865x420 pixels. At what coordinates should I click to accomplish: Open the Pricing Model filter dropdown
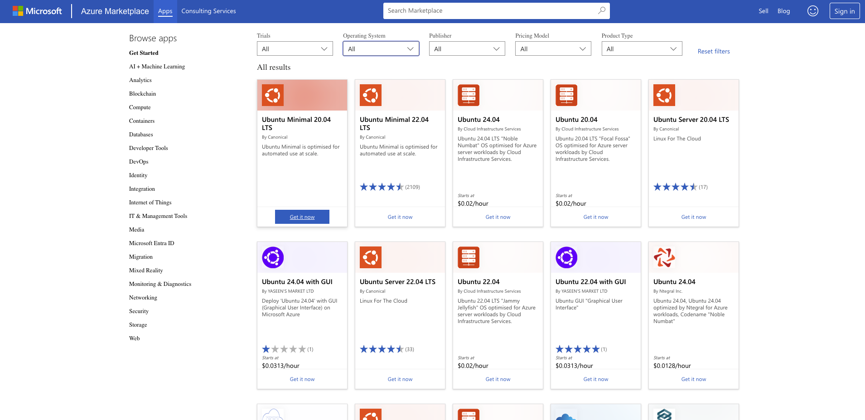[x=553, y=48]
